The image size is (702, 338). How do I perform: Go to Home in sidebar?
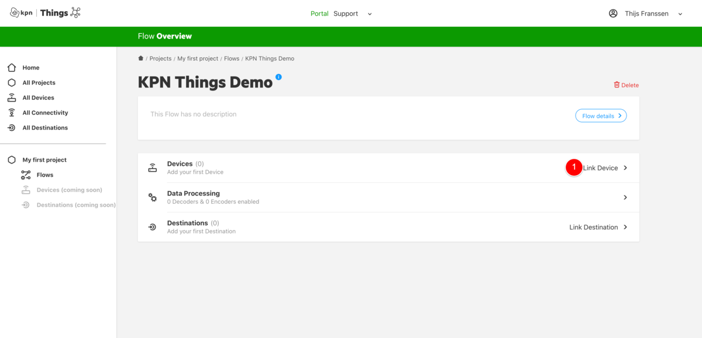point(31,68)
